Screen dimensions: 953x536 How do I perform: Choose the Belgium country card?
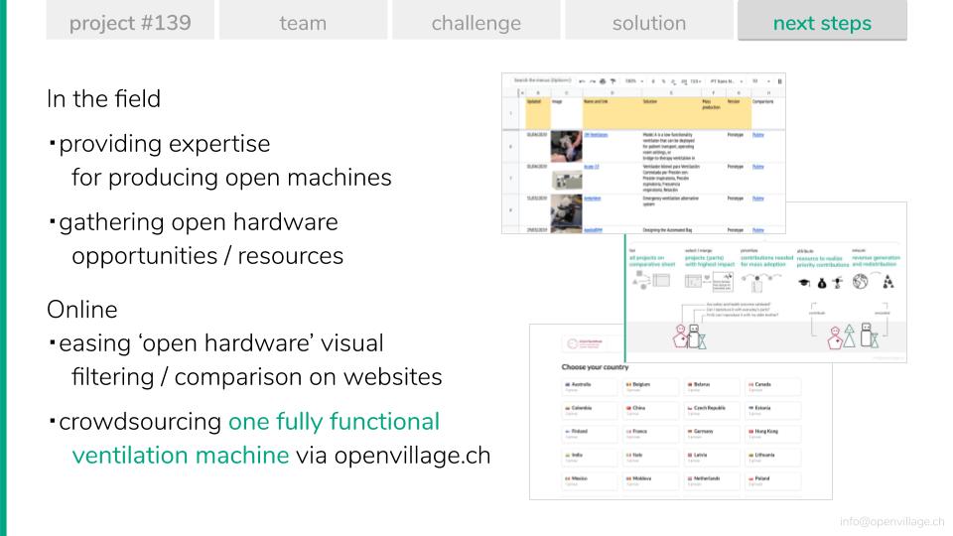click(650, 386)
